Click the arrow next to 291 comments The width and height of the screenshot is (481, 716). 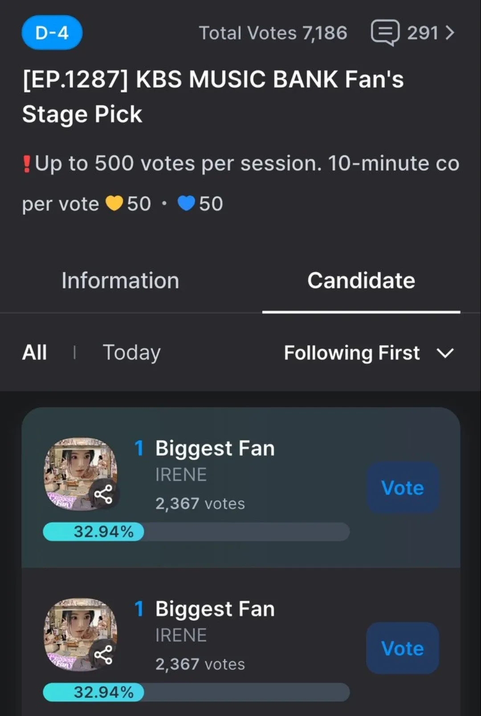pos(450,33)
